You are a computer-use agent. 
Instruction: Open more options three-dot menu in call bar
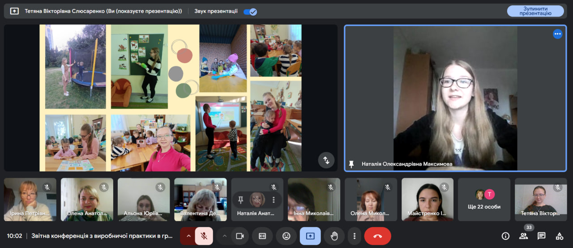coord(354,236)
